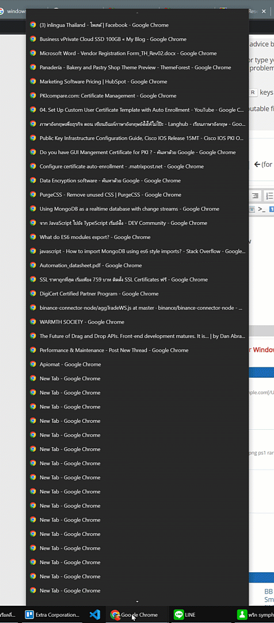Switch to PKIcompare.com Certificate Management window
The width and height of the screenshot is (274, 623).
click(x=137, y=96)
